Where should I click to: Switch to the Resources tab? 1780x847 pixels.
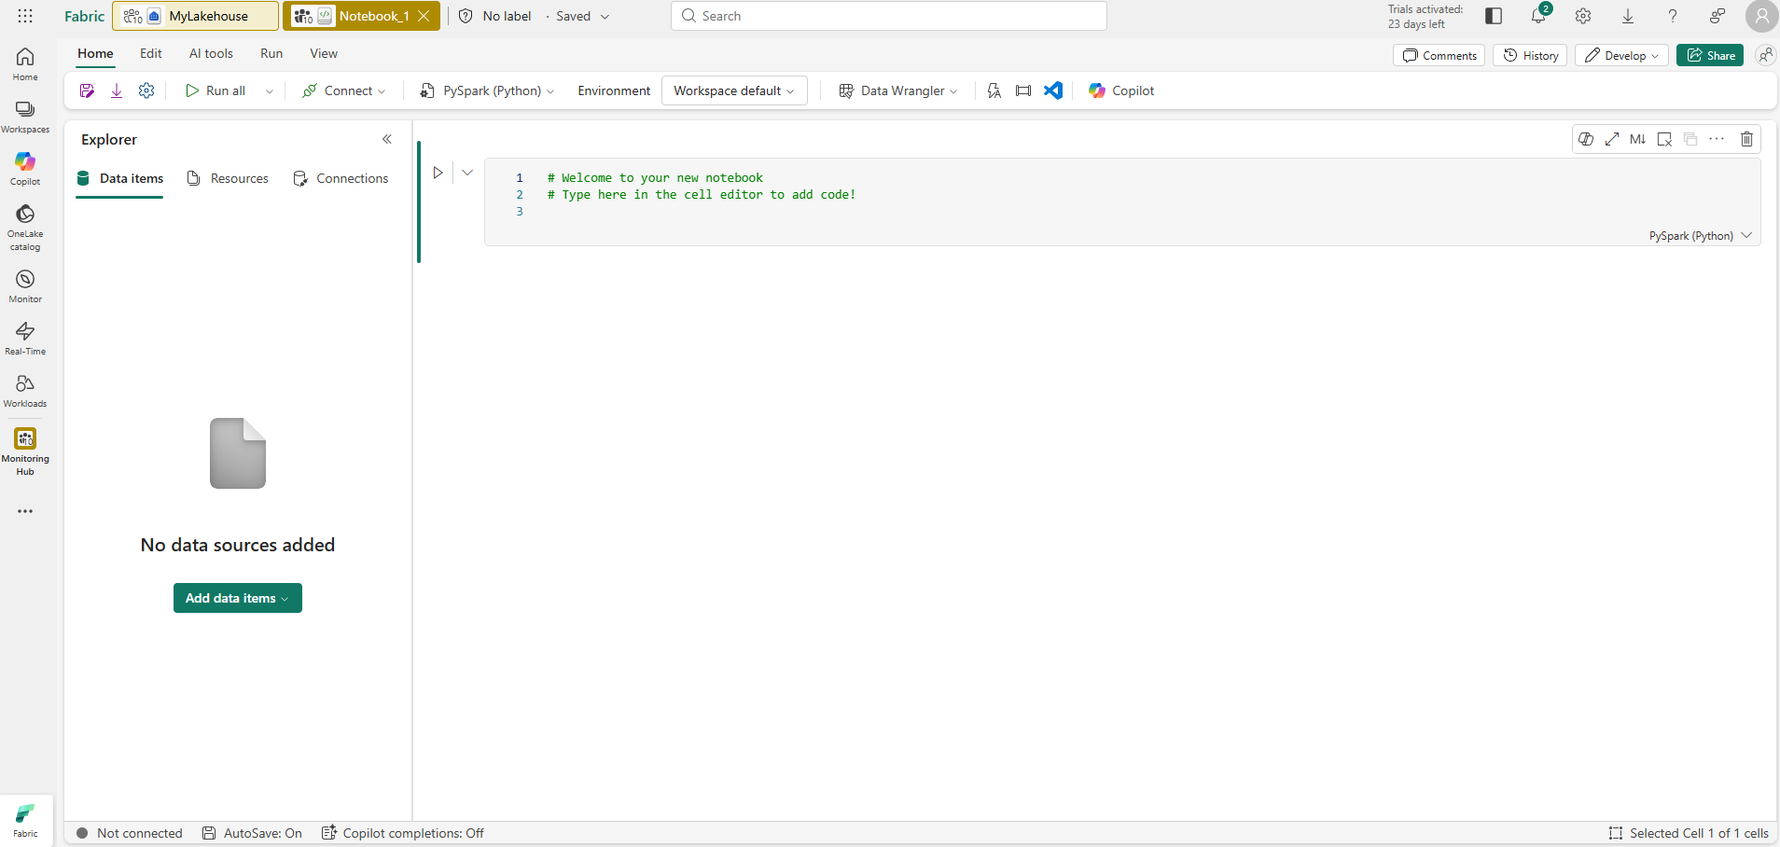pyautogui.click(x=228, y=178)
